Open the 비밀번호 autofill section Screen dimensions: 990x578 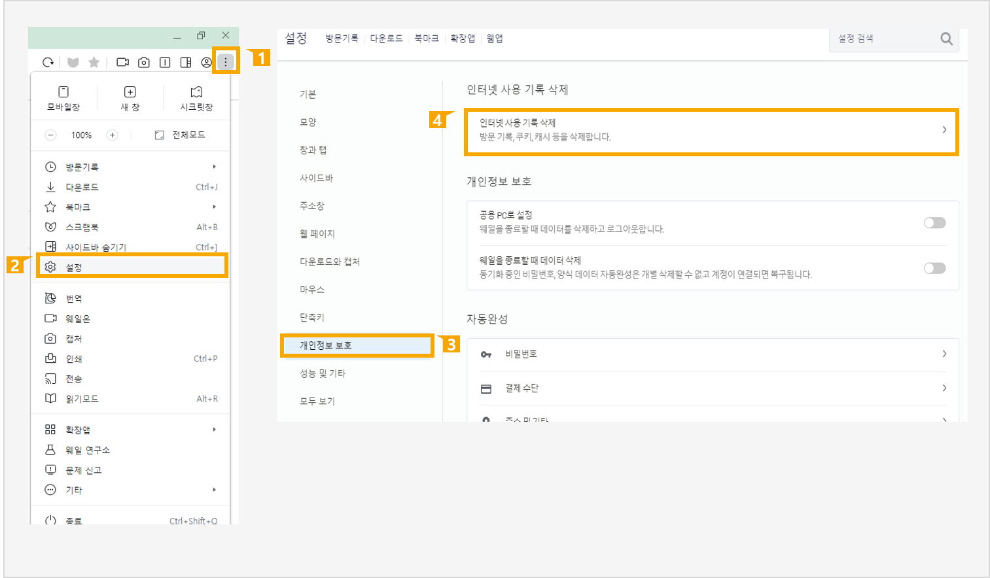[712, 354]
